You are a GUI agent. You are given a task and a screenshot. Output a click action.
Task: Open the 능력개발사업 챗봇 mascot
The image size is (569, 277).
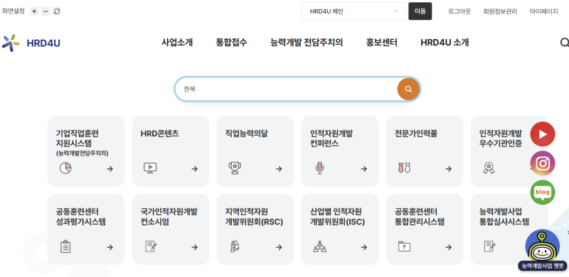tap(543, 250)
